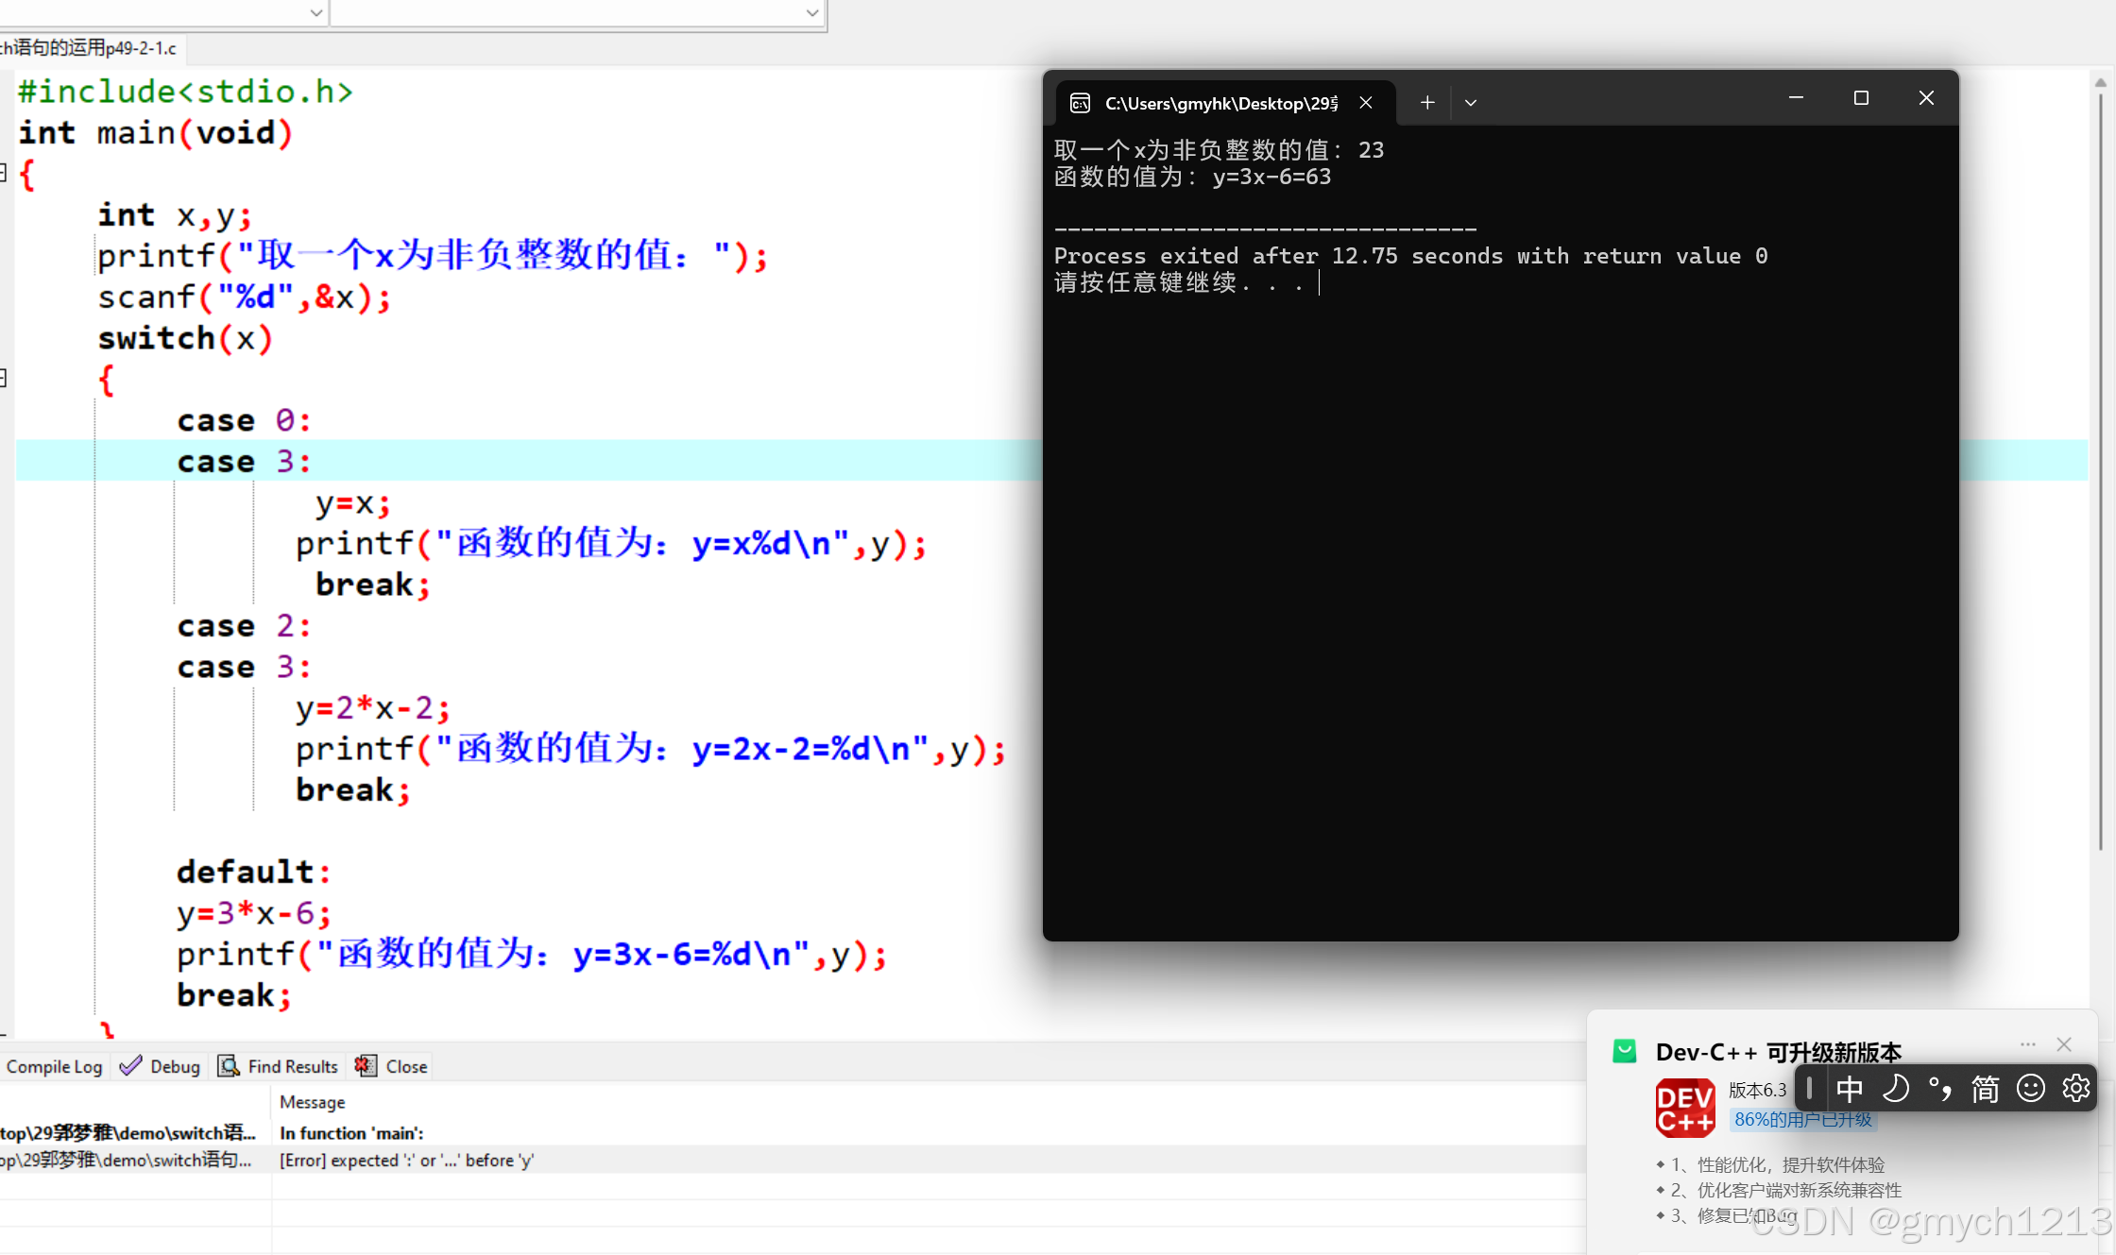Toggle IME Chinese punctuation mode
2116x1255 pixels.
[x=1939, y=1089]
